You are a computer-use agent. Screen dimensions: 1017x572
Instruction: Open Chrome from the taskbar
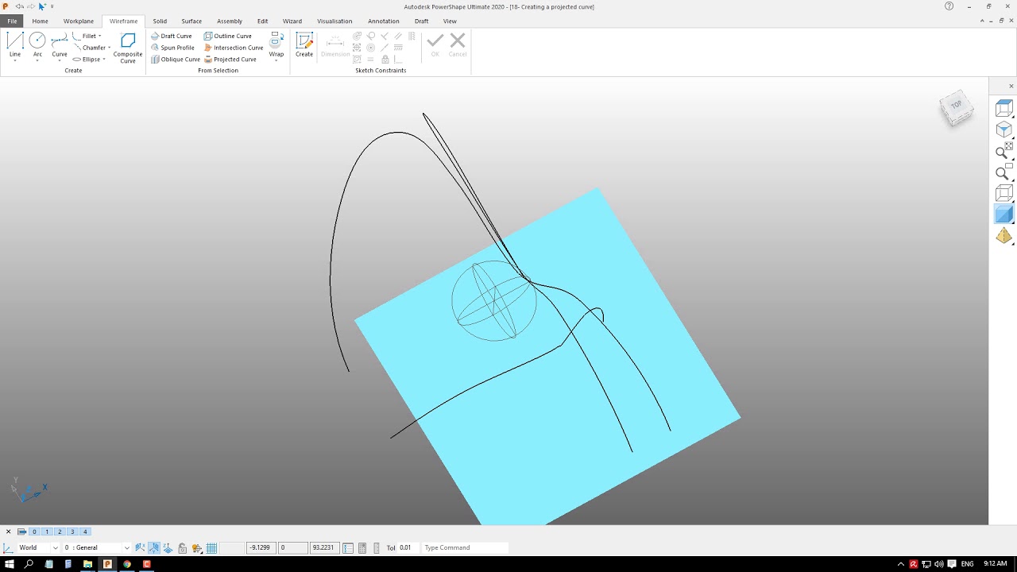[126, 564]
